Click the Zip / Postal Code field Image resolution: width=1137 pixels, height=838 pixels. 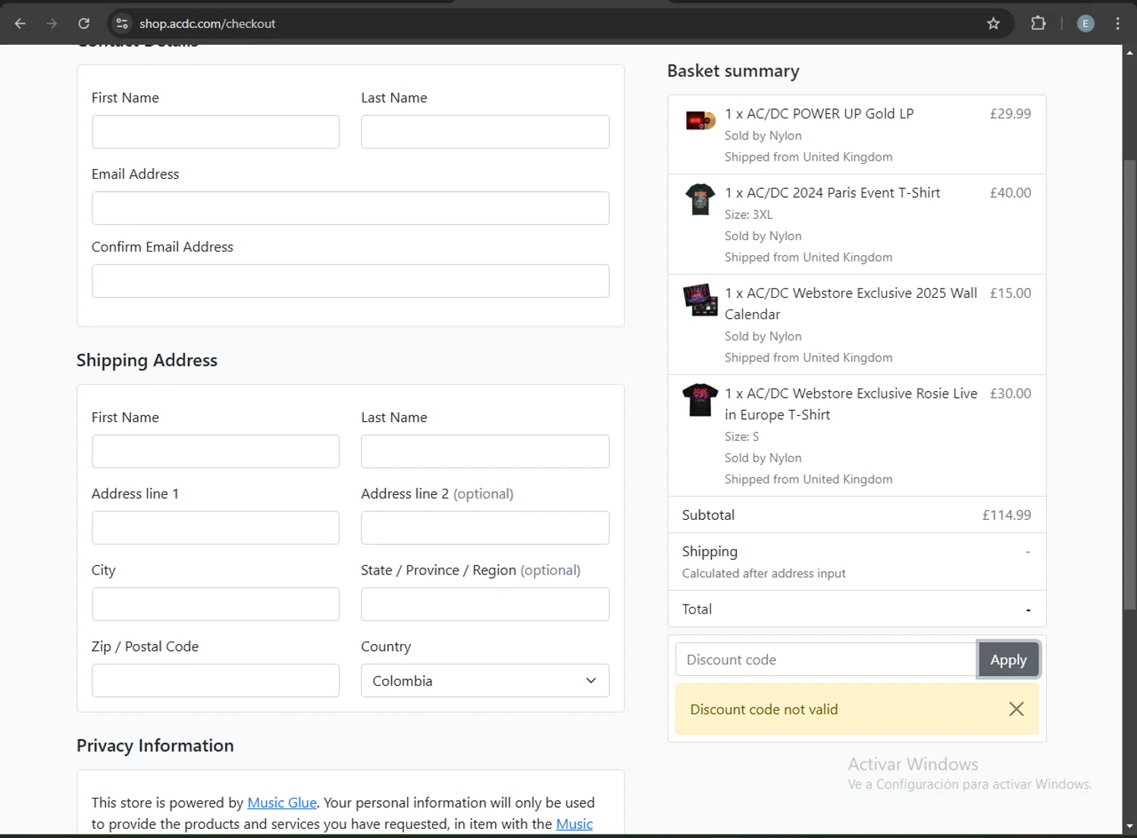pos(215,681)
